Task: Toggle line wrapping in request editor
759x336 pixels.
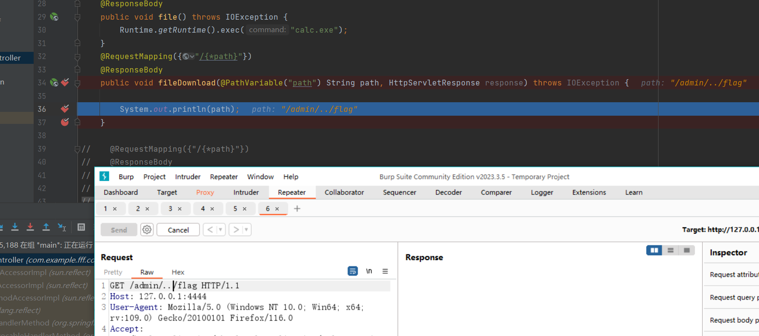Action: point(352,271)
